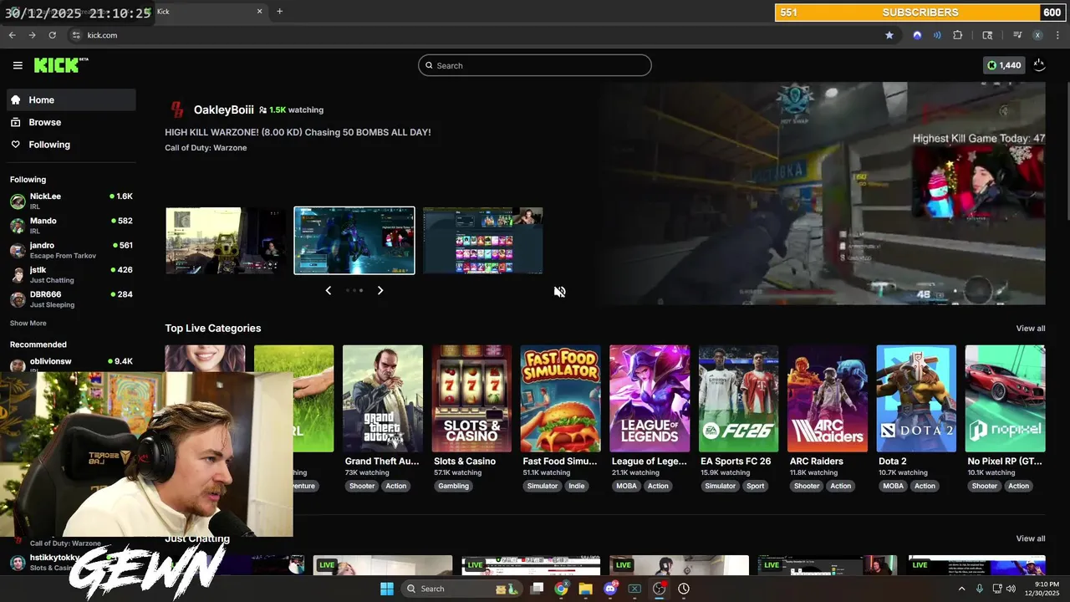Open jandro in the Following list

71,250
